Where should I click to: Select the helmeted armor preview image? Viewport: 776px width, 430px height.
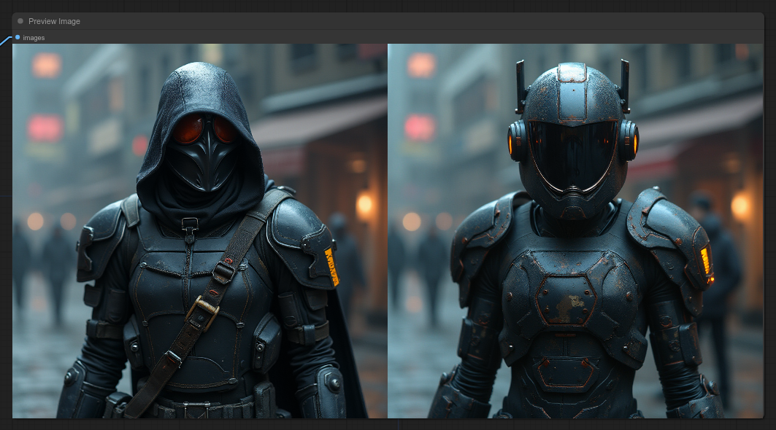tap(575, 230)
